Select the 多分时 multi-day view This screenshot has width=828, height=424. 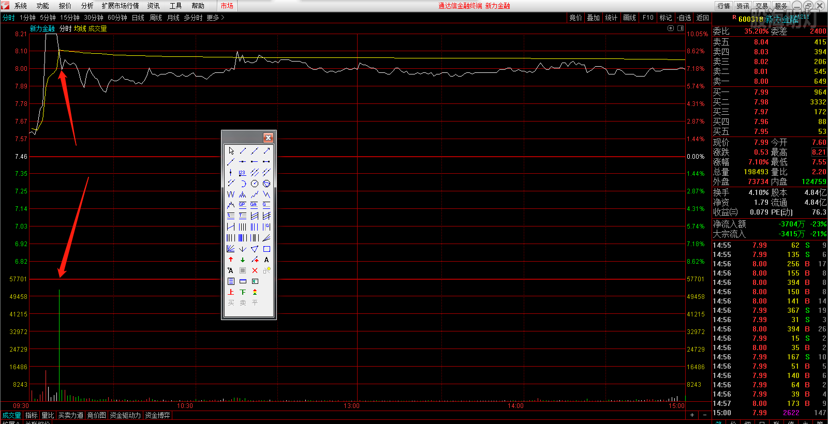tap(193, 18)
